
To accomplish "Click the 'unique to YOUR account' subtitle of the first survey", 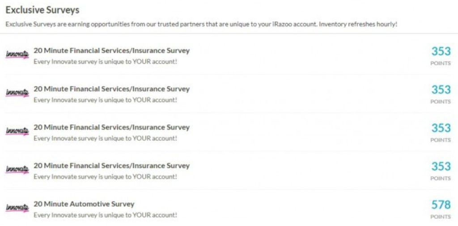I will (105, 62).
